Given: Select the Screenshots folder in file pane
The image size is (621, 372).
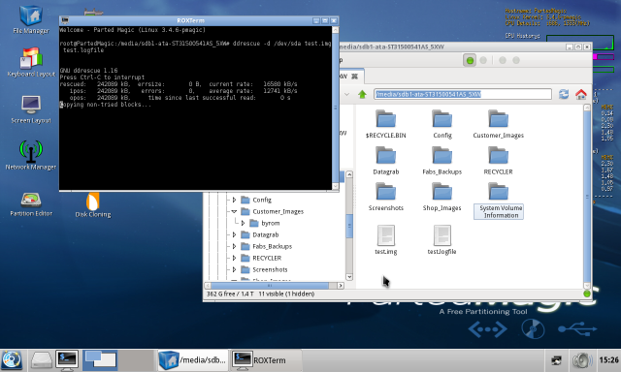Looking at the screenshot, I should [x=386, y=197].
